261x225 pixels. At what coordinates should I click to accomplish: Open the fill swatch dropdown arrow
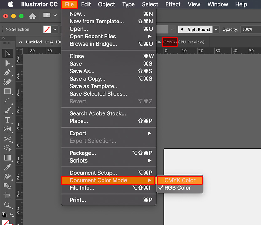point(55,29)
